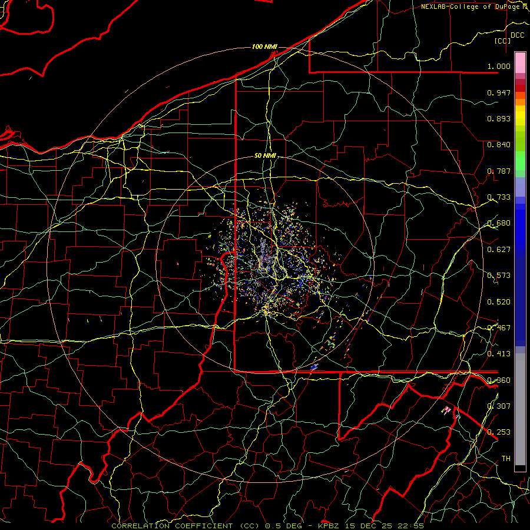Click the 0.307 scale value

point(499,406)
